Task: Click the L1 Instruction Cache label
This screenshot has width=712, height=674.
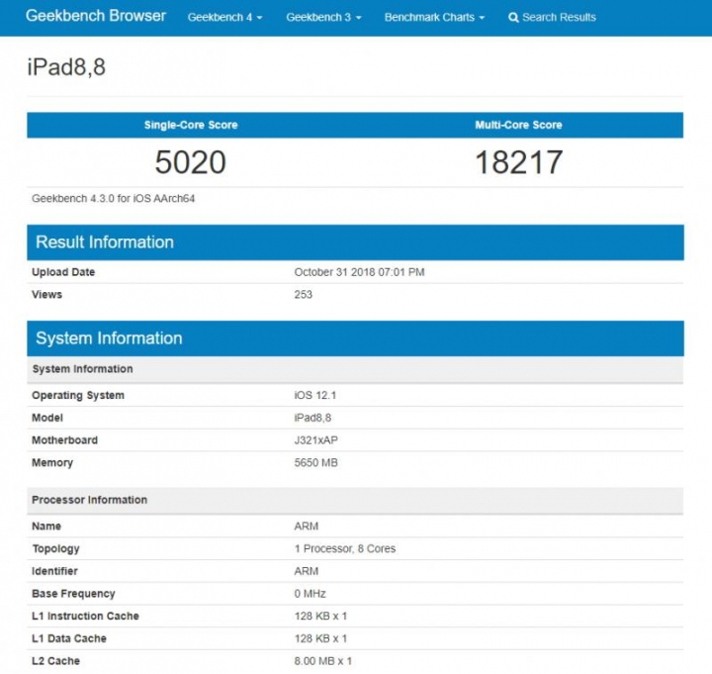Action: click(x=85, y=617)
